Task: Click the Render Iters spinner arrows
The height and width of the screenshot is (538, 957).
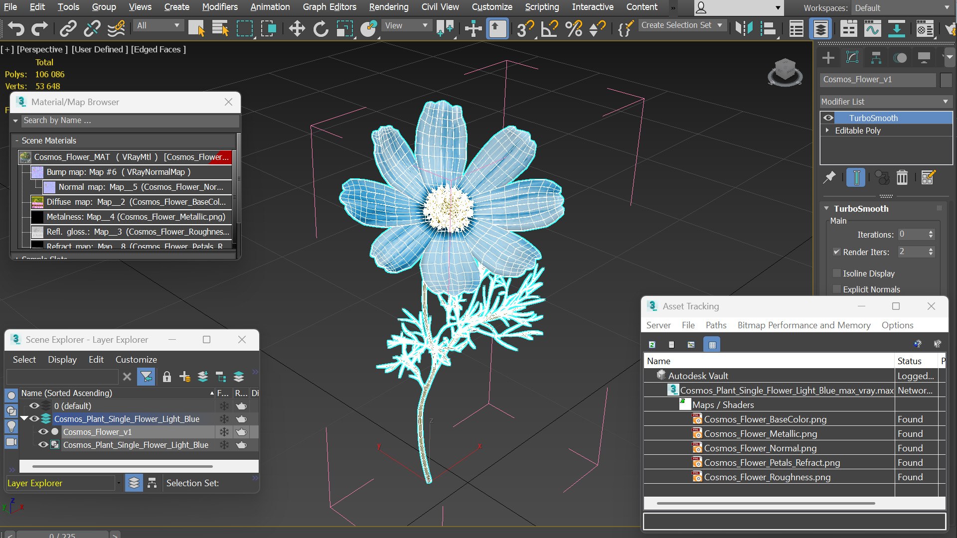Action: tap(931, 252)
